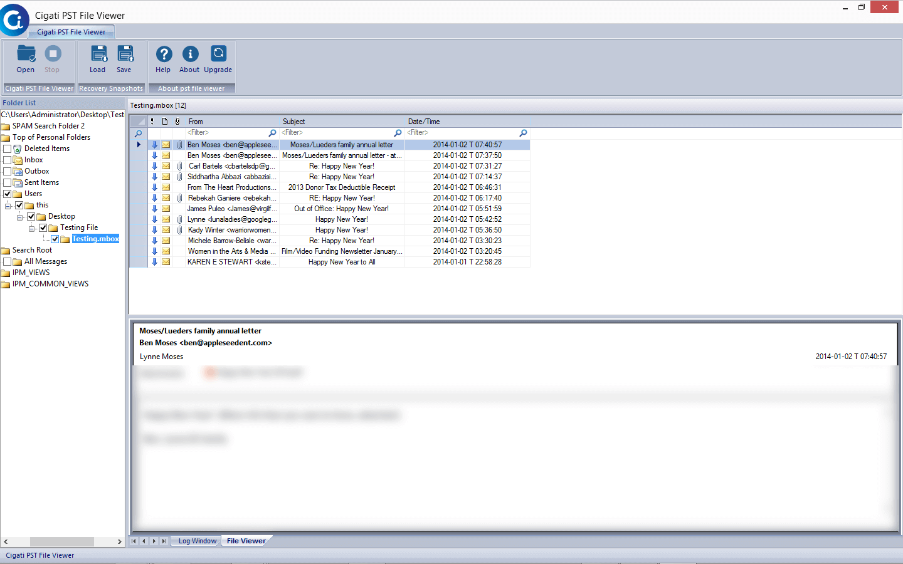Select the Cigati PST File Viewer ribbon tab
Screen dimensions: 903x564
[x=71, y=32]
